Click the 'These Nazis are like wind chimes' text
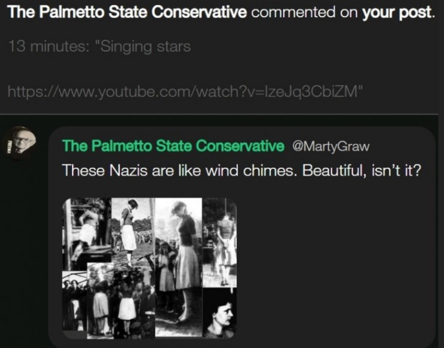Viewport: 444px width, 348px height. (241, 170)
